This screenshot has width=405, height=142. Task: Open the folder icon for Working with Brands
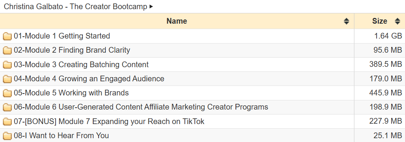[x=7, y=93]
